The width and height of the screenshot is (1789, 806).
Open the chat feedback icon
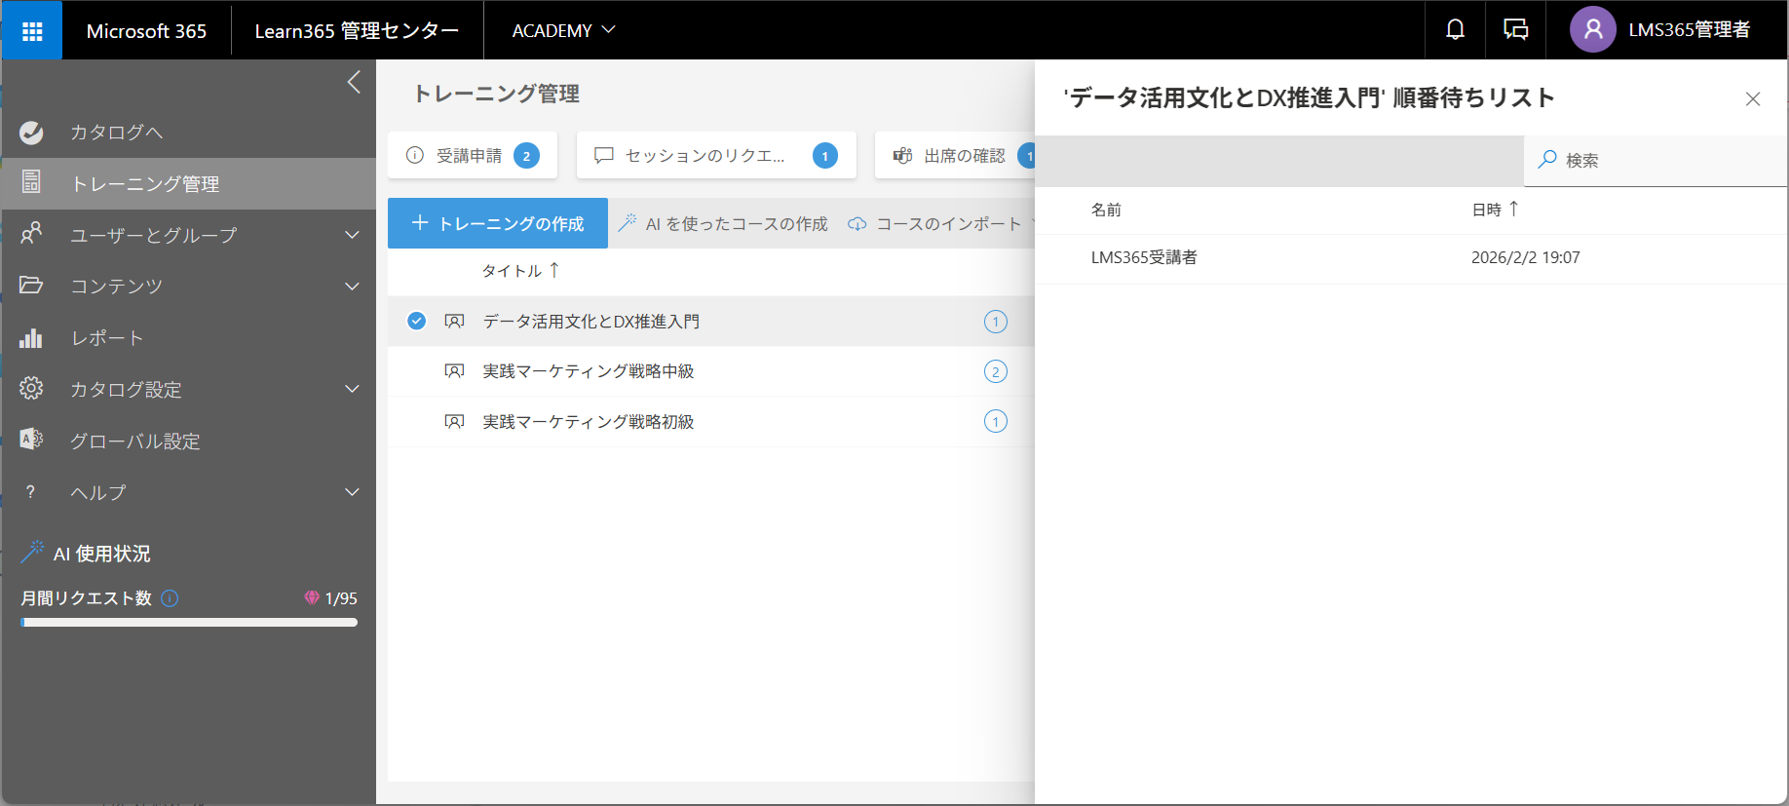1516,30
